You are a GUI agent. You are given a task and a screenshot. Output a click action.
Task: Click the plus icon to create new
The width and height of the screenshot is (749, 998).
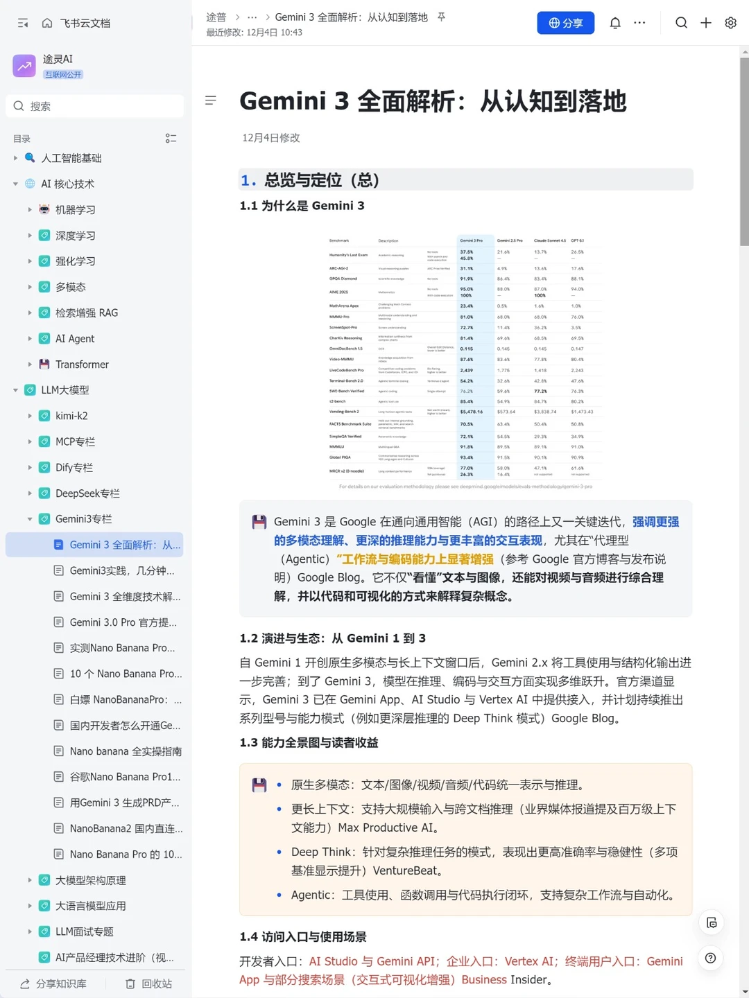tap(706, 23)
